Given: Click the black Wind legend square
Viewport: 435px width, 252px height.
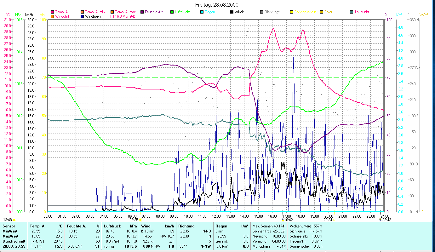Looking at the screenshot, I should click(x=232, y=12).
